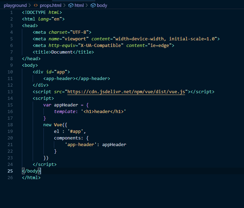Click the "X-UA-Compatible" attribute value
Screen dimensions: 244x208
pyautogui.click(x=101, y=46)
